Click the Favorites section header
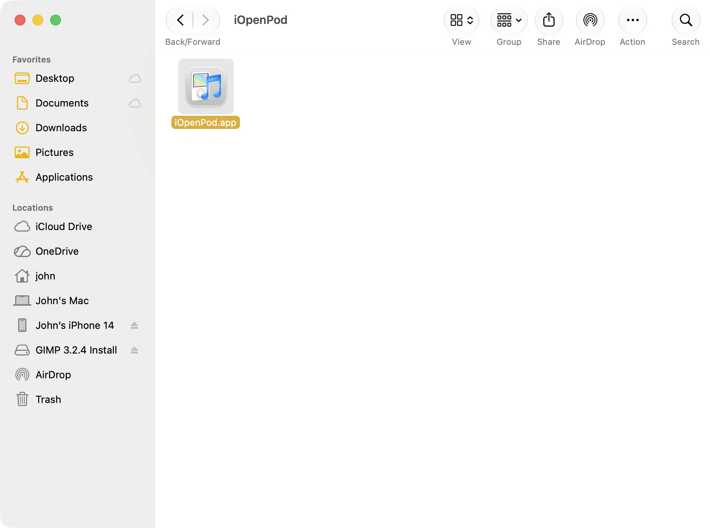Screen dimensions: 710x528 coord(32,59)
